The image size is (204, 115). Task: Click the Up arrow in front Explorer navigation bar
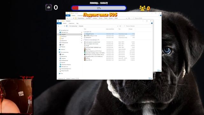[x=65, y=26]
